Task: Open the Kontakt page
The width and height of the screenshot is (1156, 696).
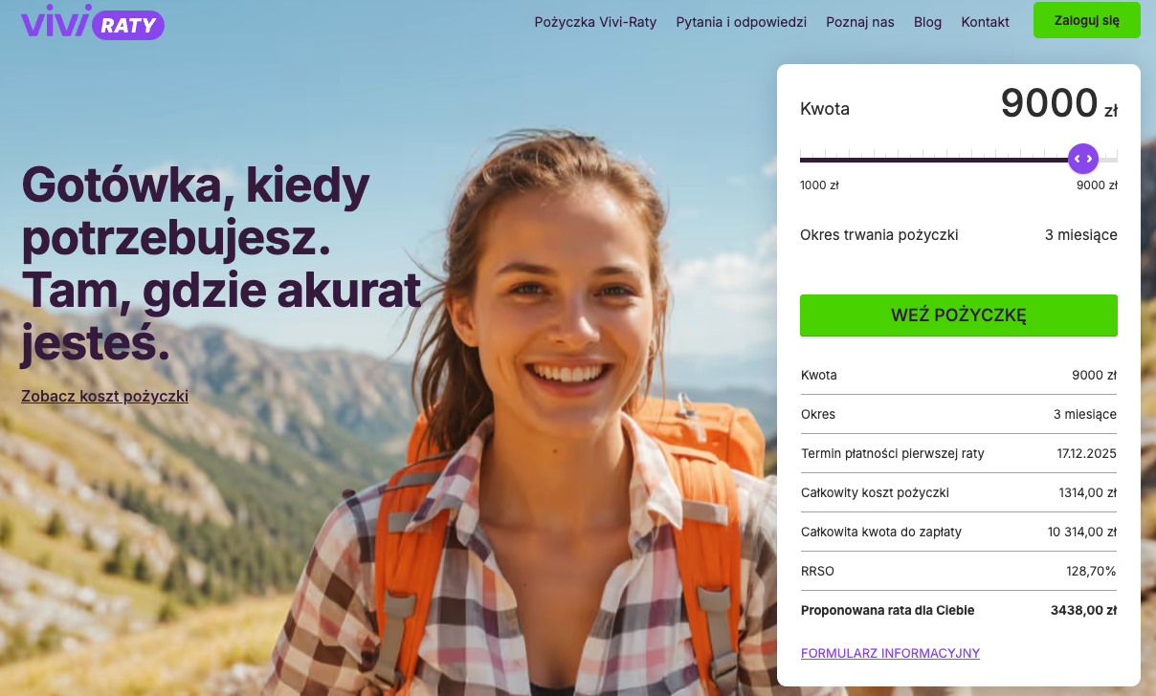Action: 985,22
